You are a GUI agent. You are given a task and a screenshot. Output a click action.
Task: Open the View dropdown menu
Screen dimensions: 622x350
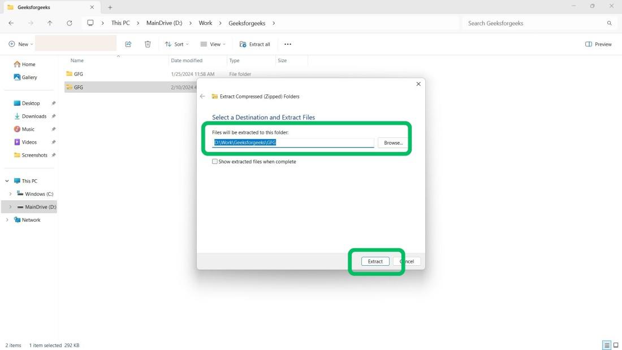click(213, 44)
